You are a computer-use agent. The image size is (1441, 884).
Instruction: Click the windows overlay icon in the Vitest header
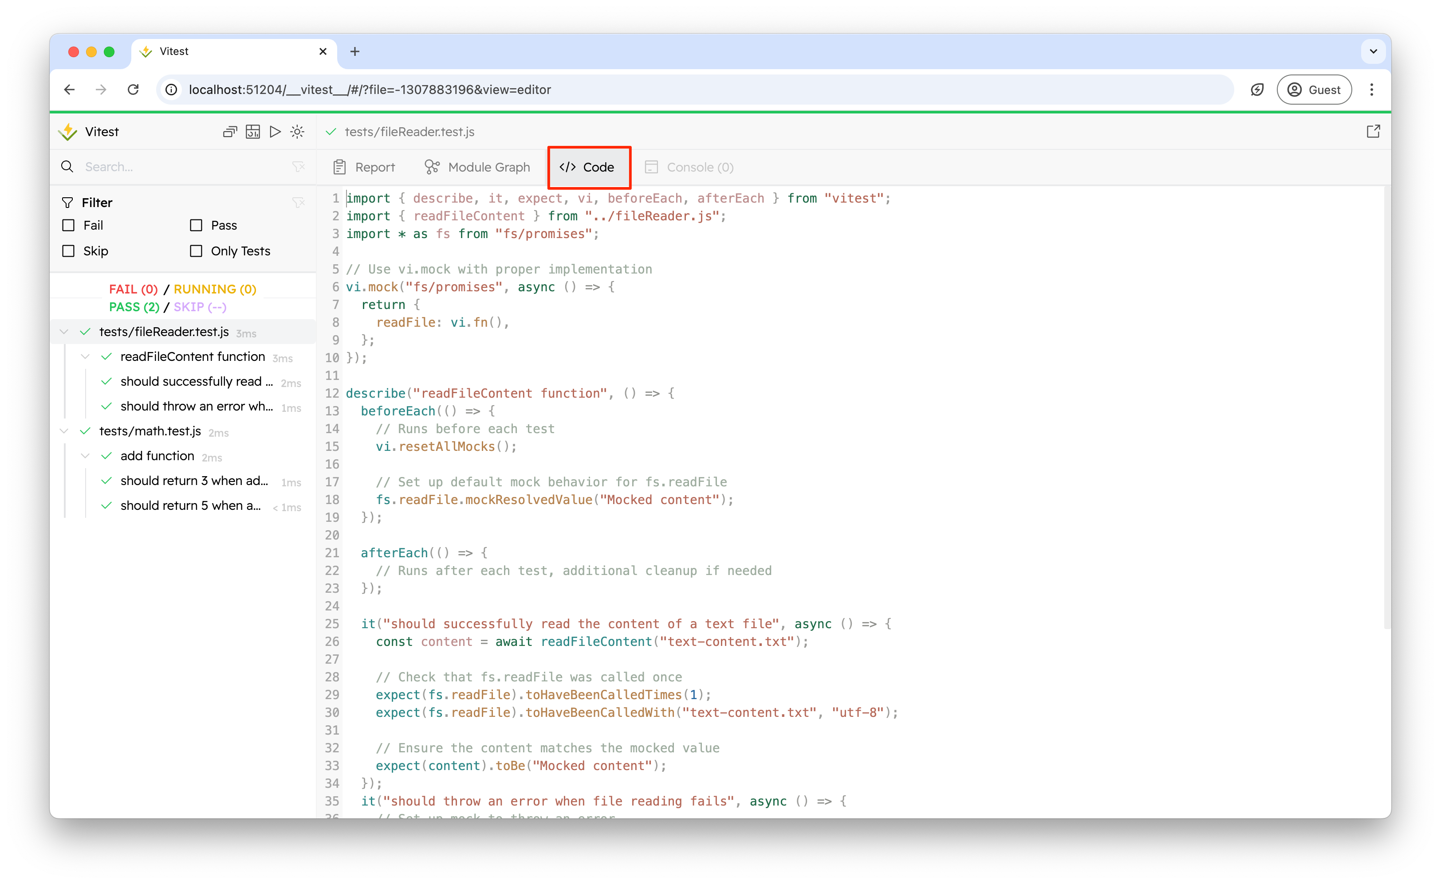click(229, 132)
